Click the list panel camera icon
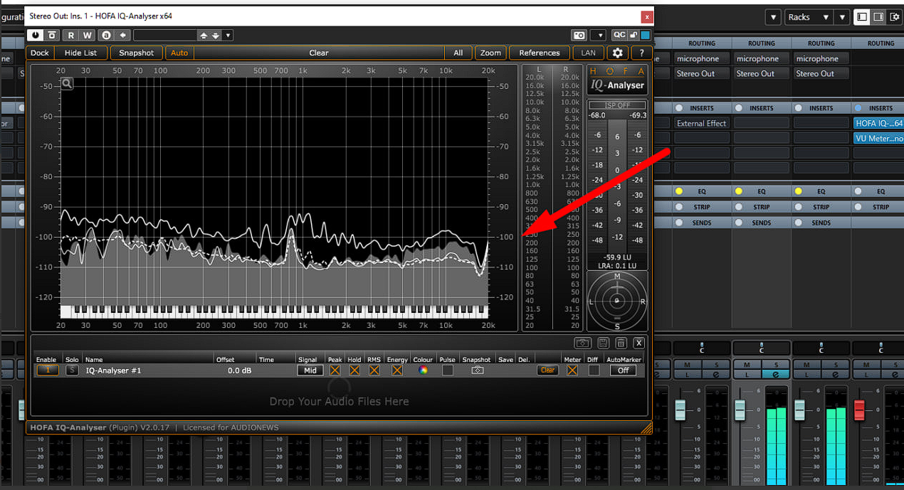The height and width of the screenshot is (490, 904). coord(583,343)
